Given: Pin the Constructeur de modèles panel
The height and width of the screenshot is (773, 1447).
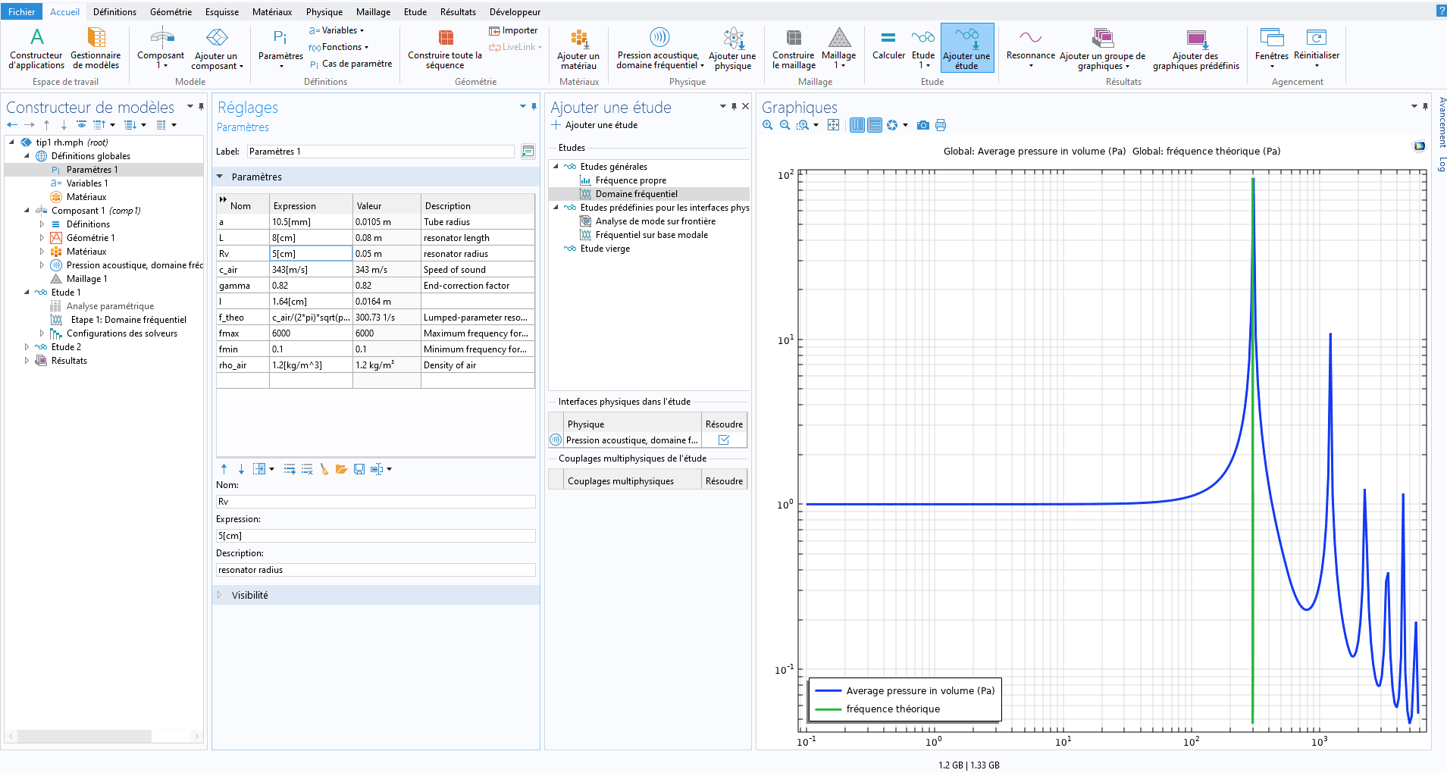Looking at the screenshot, I should click(201, 107).
